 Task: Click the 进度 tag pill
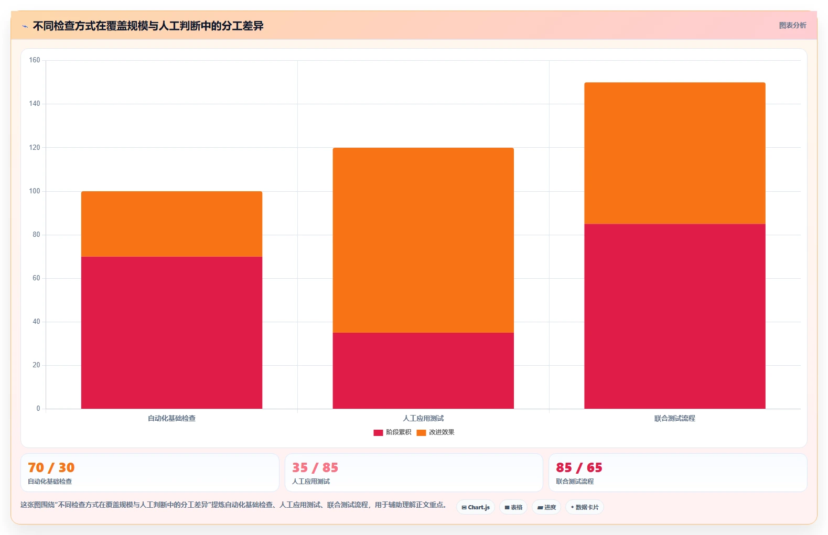(x=546, y=507)
